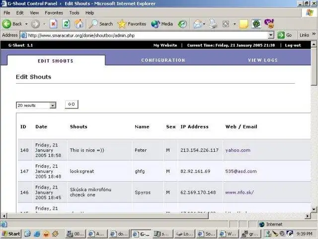Switch to the Edit Shouts tab
Screen dimensions: 318x239
[56, 61]
